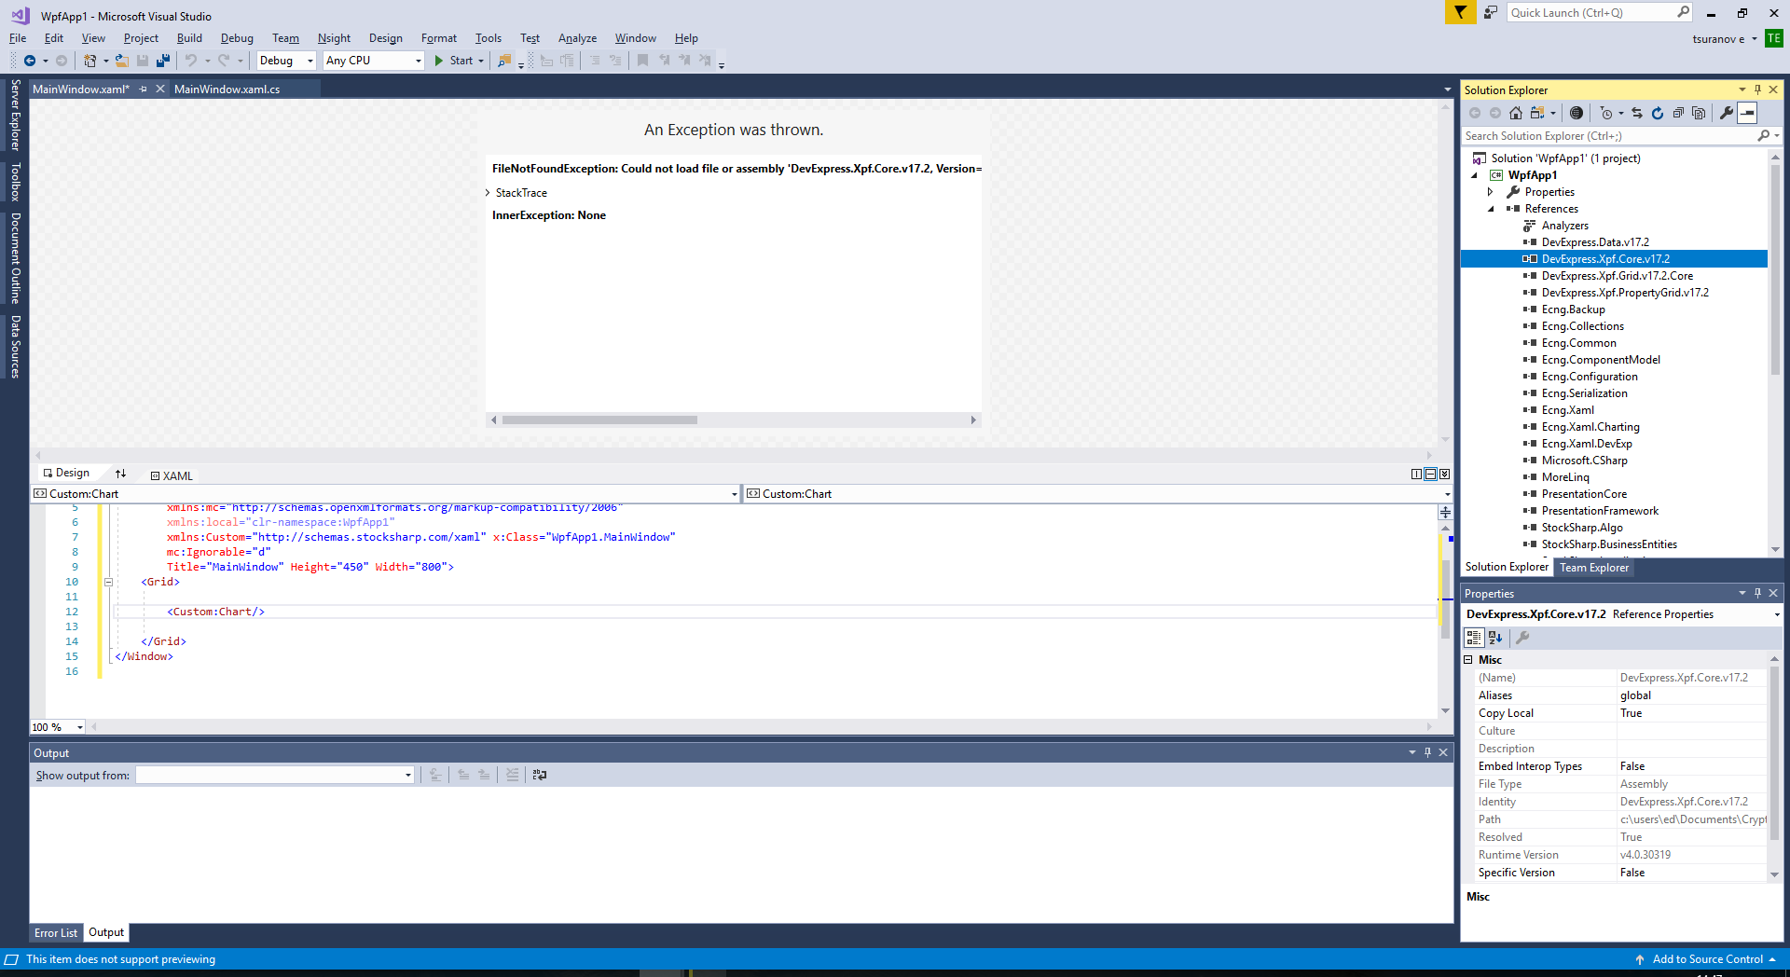Image resolution: width=1790 pixels, height=977 pixels.
Task: Click the Open File folder icon
Action: (x=121, y=61)
